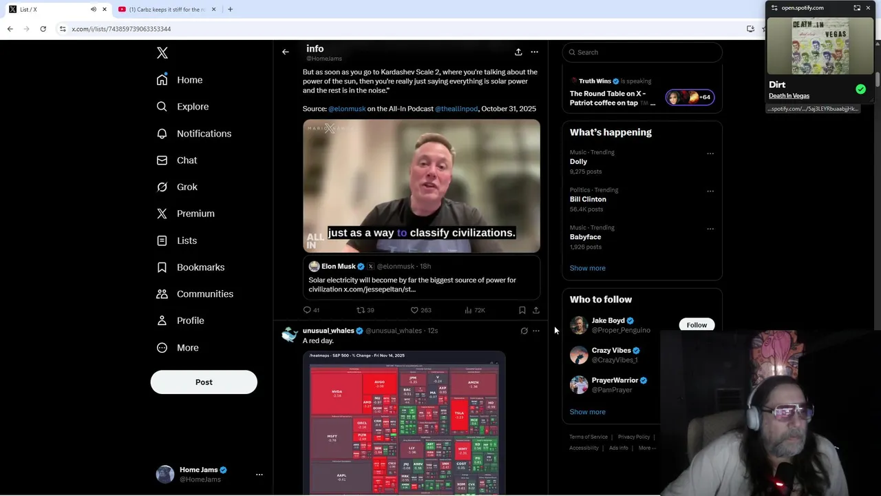Mute the List / X tab audio

point(93,10)
